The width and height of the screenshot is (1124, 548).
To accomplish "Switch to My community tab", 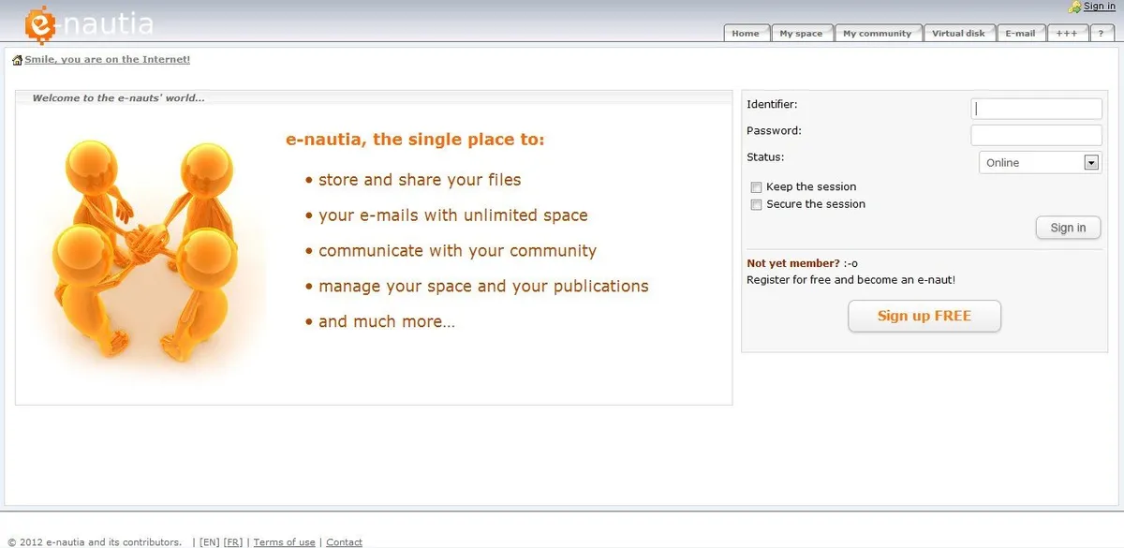I will click(877, 33).
